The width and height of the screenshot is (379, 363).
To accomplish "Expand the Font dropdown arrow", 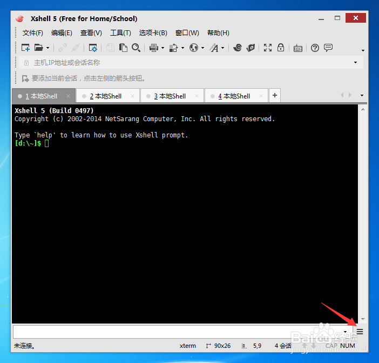I will point(222,48).
